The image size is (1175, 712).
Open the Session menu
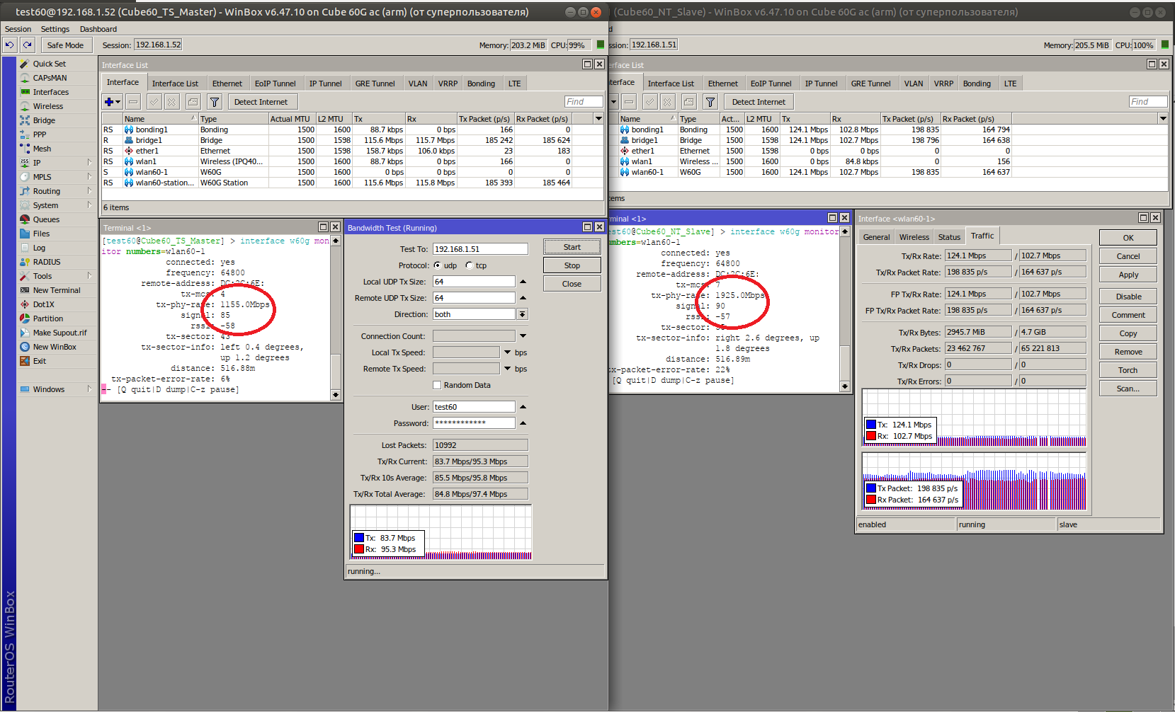click(18, 29)
